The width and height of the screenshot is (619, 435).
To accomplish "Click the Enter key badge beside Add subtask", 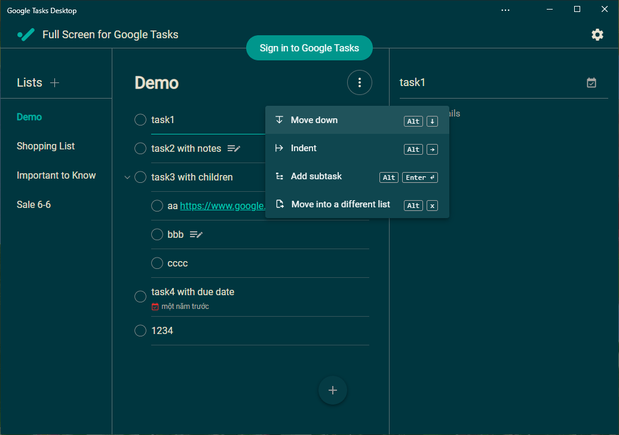I will [419, 177].
